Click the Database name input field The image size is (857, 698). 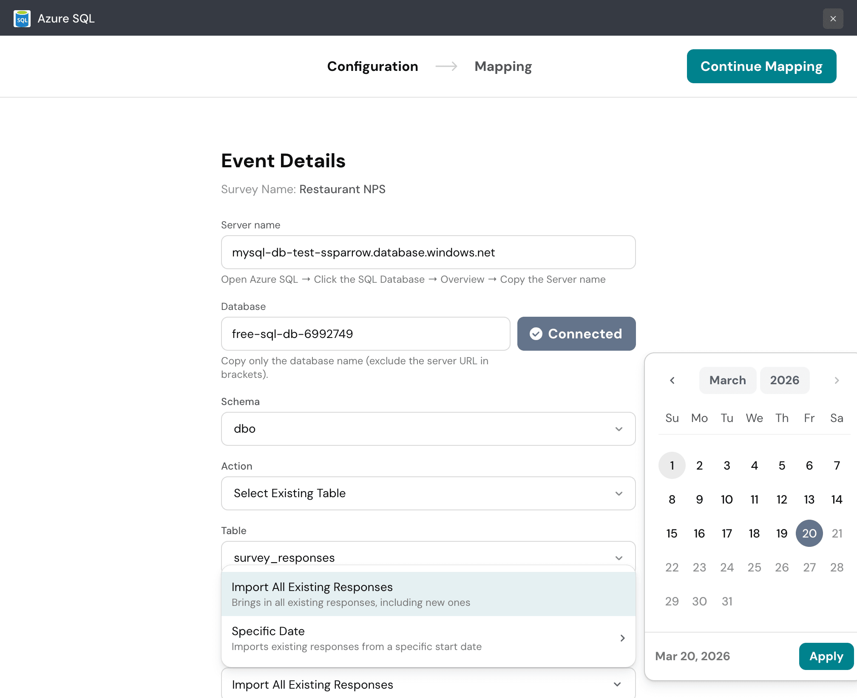coord(365,334)
